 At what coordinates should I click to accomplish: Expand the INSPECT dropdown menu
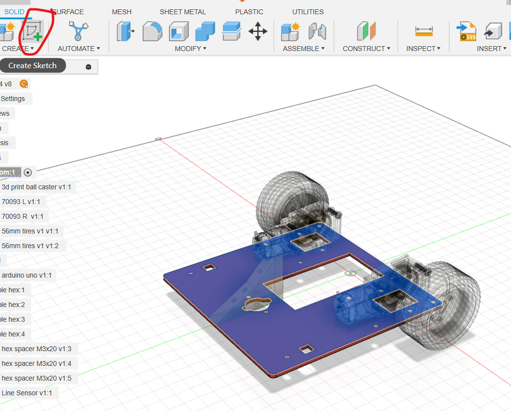(x=423, y=49)
